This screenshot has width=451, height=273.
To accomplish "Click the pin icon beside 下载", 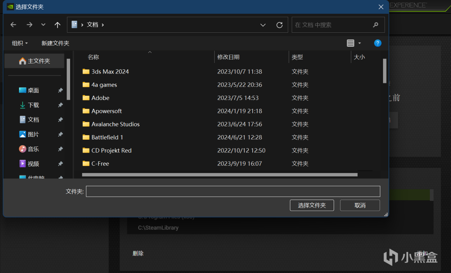I will (x=60, y=105).
